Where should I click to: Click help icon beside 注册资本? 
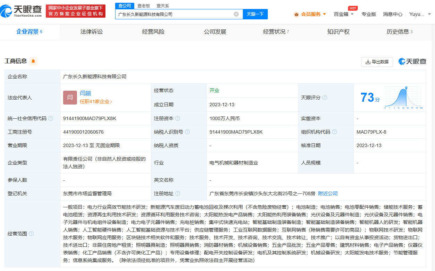(x=178, y=118)
